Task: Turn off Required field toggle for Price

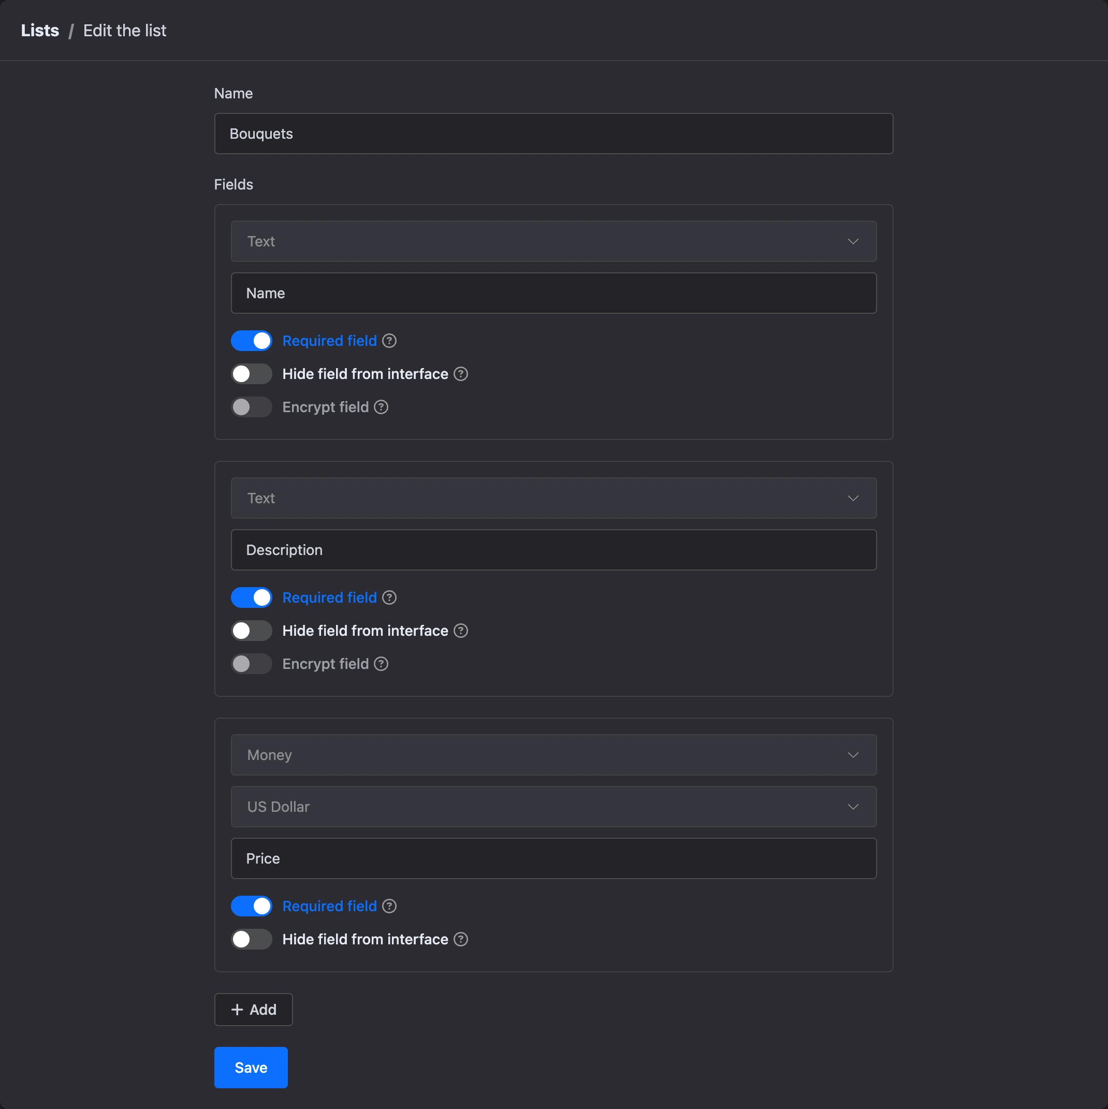Action: [252, 907]
